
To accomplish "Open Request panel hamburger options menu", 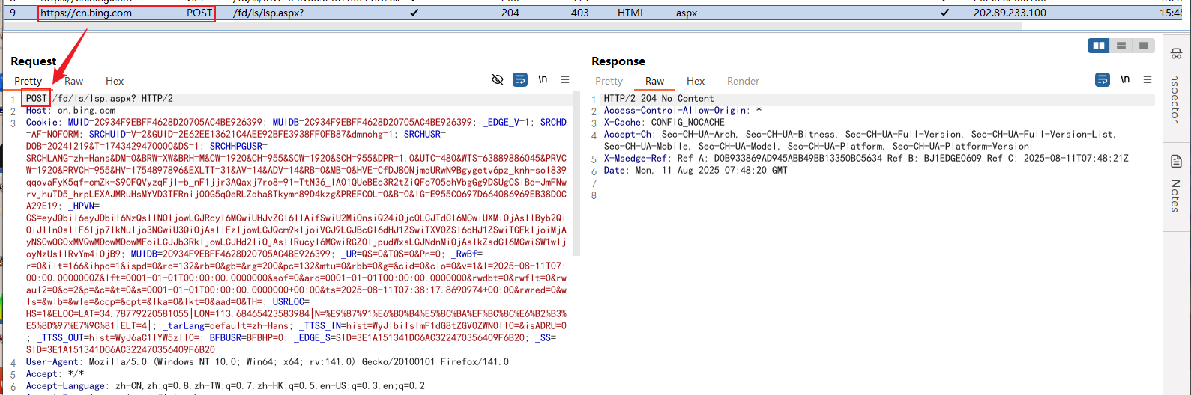I will tap(565, 79).
